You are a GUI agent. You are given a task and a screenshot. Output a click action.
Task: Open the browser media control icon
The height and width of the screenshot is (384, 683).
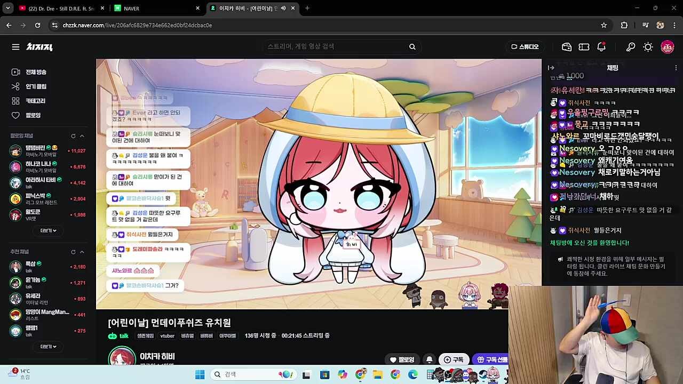coord(645,25)
